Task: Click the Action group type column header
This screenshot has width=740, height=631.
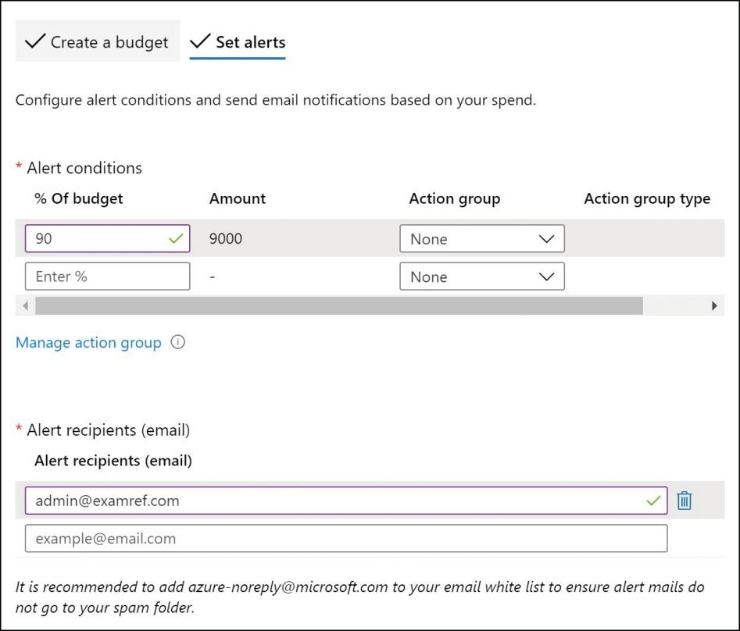Action: (647, 198)
